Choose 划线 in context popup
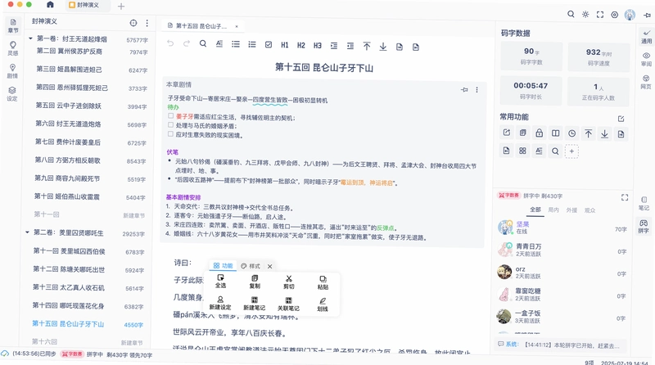 323,304
